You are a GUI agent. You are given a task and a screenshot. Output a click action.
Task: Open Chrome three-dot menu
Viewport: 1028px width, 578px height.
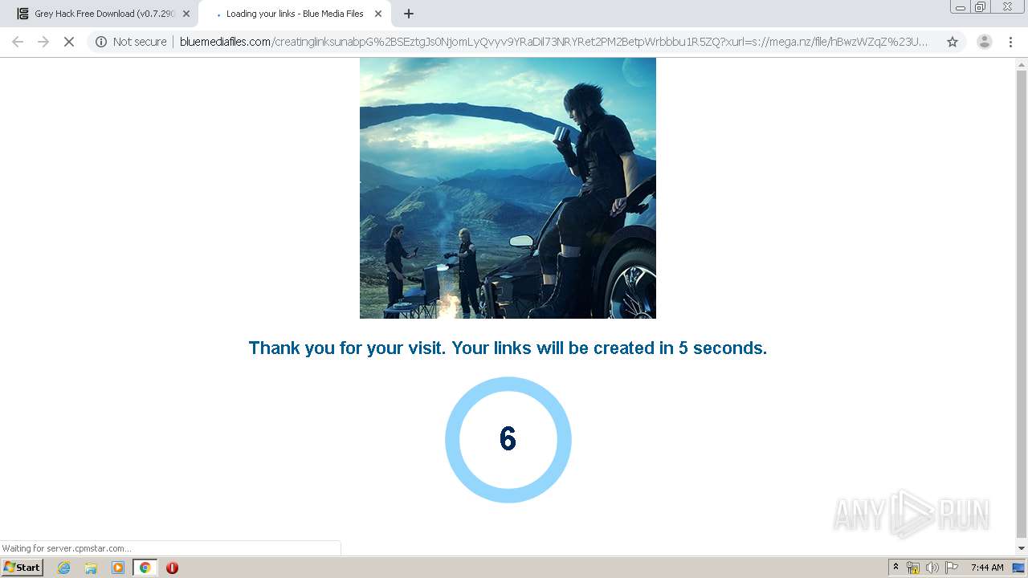(x=1011, y=42)
